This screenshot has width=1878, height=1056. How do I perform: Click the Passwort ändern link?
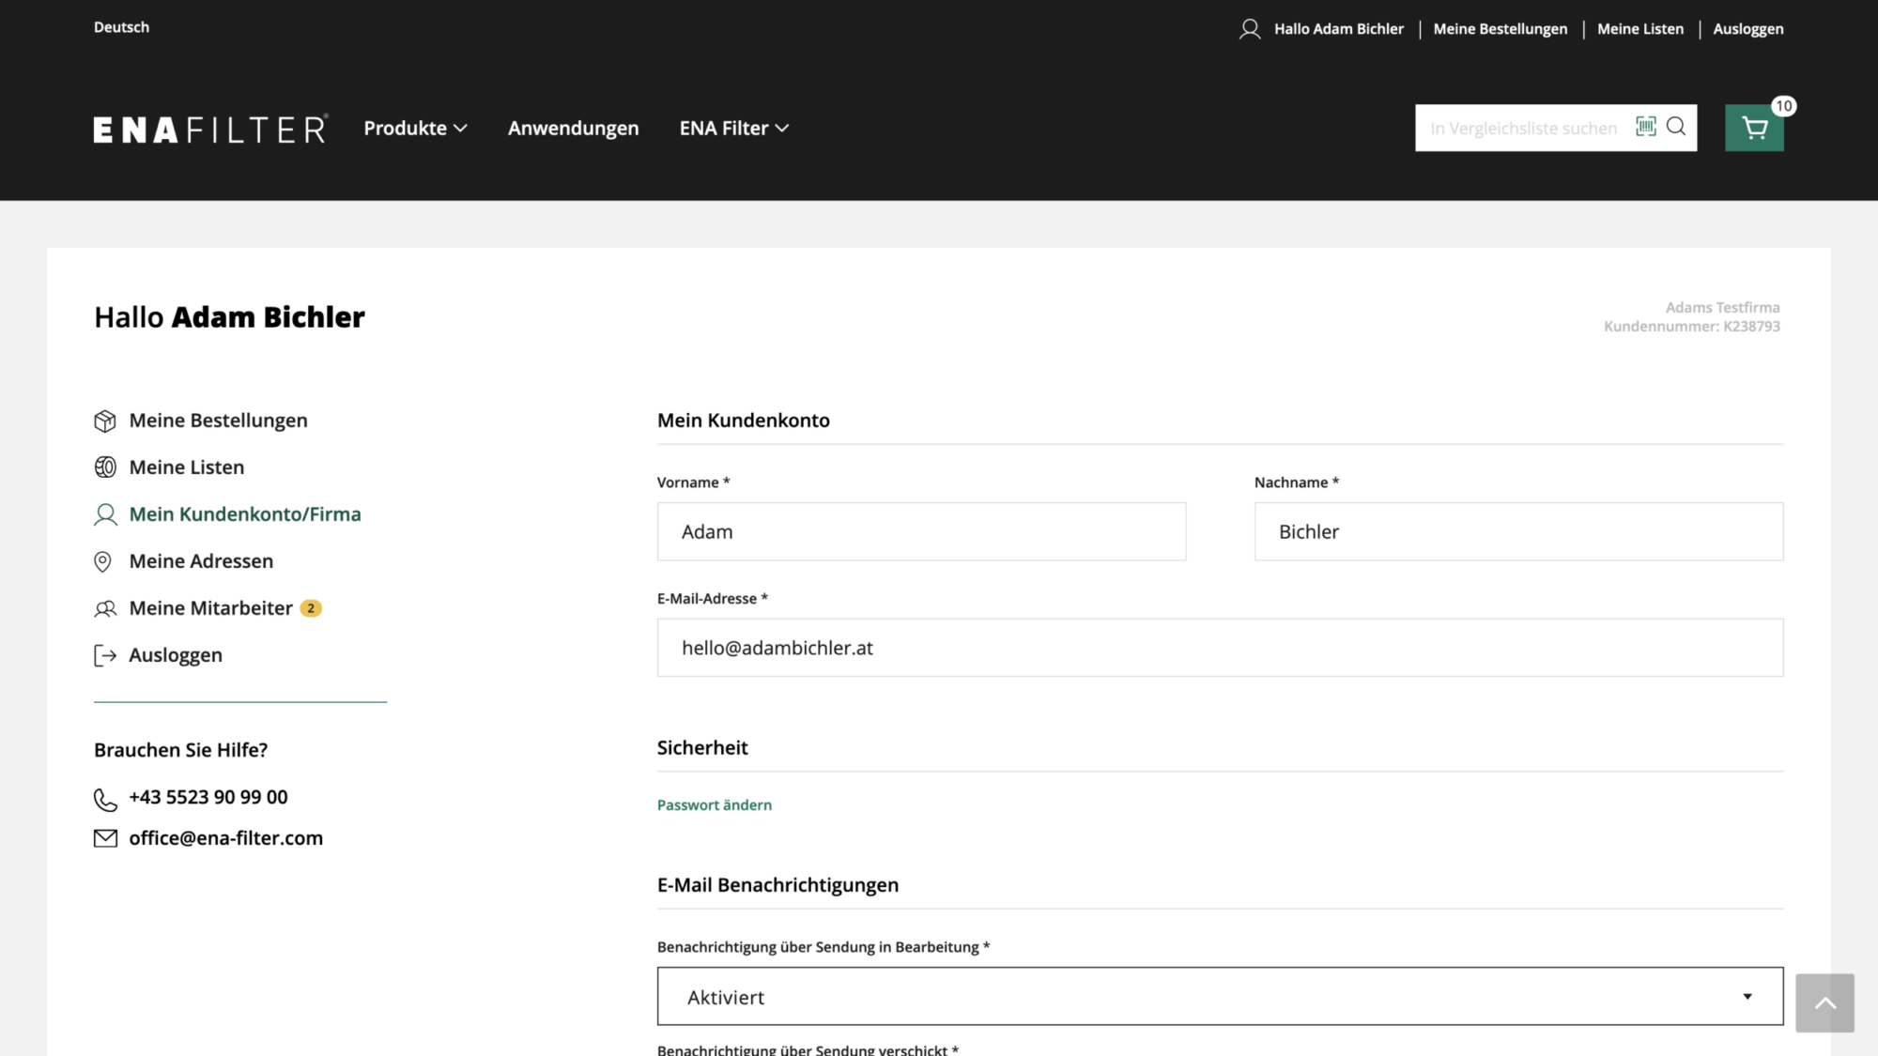point(714,804)
